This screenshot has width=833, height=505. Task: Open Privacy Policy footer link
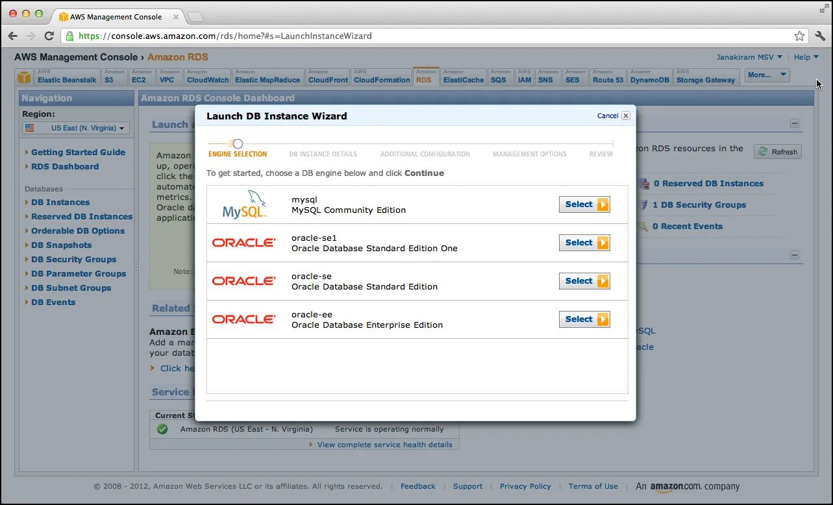525,486
